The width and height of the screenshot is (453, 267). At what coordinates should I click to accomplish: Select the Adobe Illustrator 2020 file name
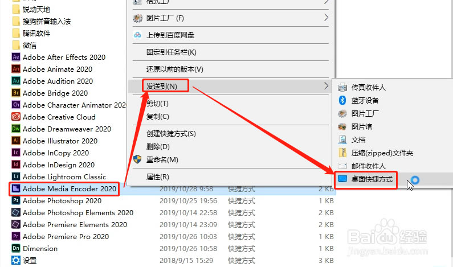coord(60,141)
